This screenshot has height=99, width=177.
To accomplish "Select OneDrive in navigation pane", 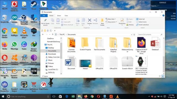I will pos(50,38).
